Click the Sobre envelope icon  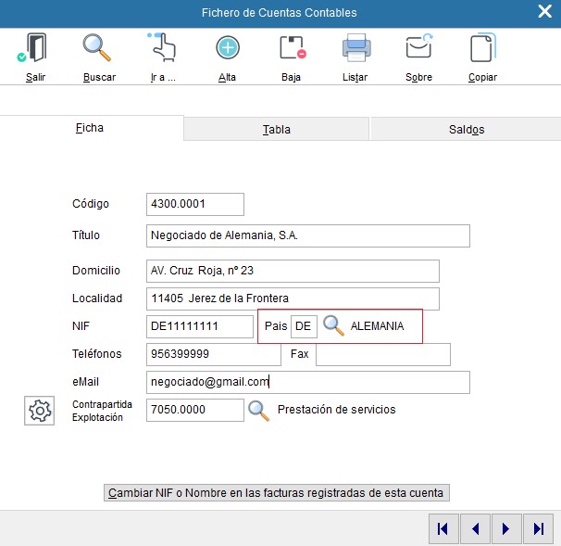pos(418,48)
